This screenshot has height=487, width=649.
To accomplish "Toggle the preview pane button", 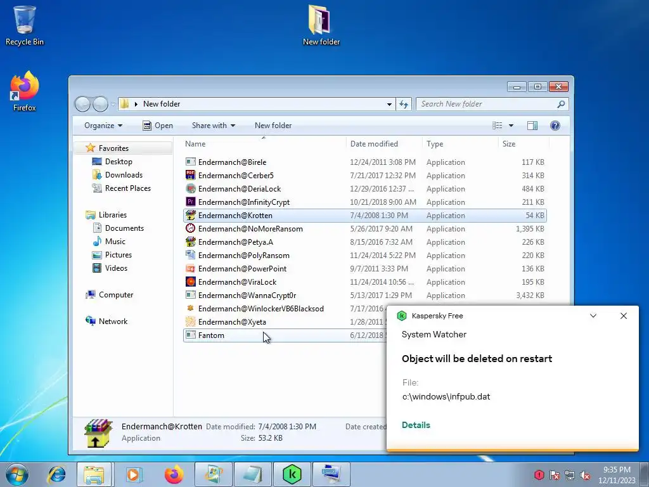I will coord(532,126).
